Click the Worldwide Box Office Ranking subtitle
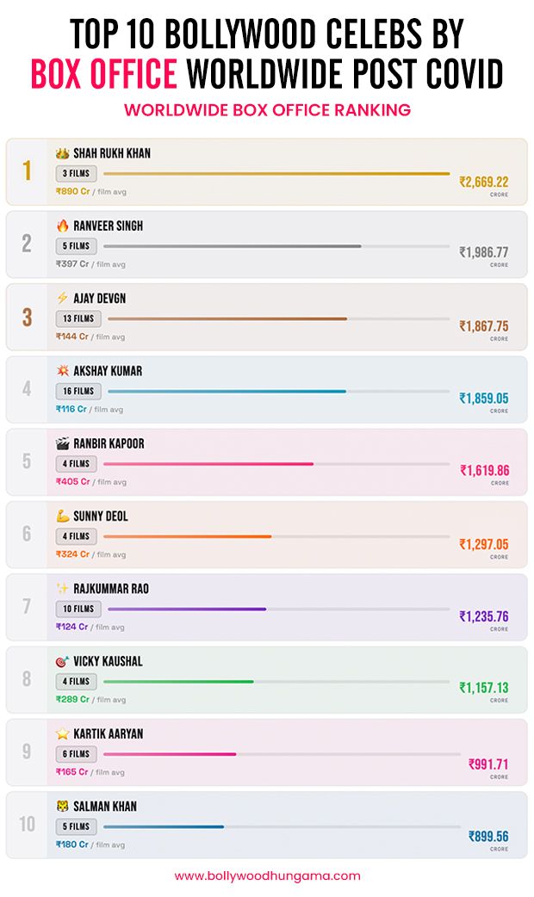534x897 pixels. point(267,110)
